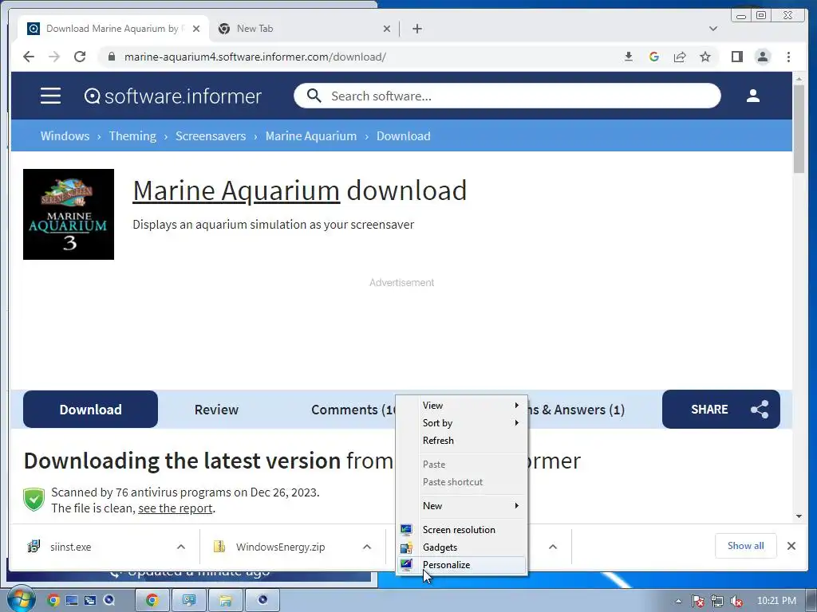
Task: Click the muted volume tray icon
Action: pyautogui.click(x=736, y=601)
